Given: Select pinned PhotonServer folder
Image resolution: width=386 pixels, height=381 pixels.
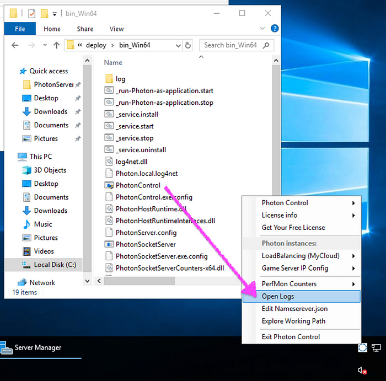Looking at the screenshot, I should [x=49, y=85].
